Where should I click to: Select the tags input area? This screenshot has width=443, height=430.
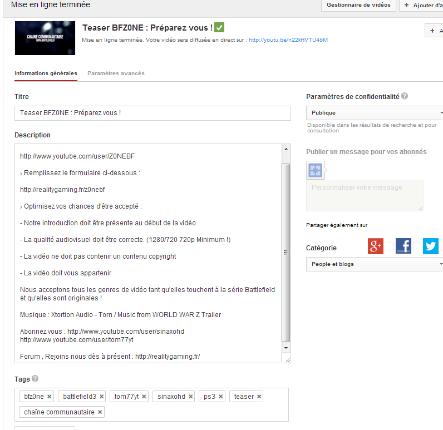151,404
